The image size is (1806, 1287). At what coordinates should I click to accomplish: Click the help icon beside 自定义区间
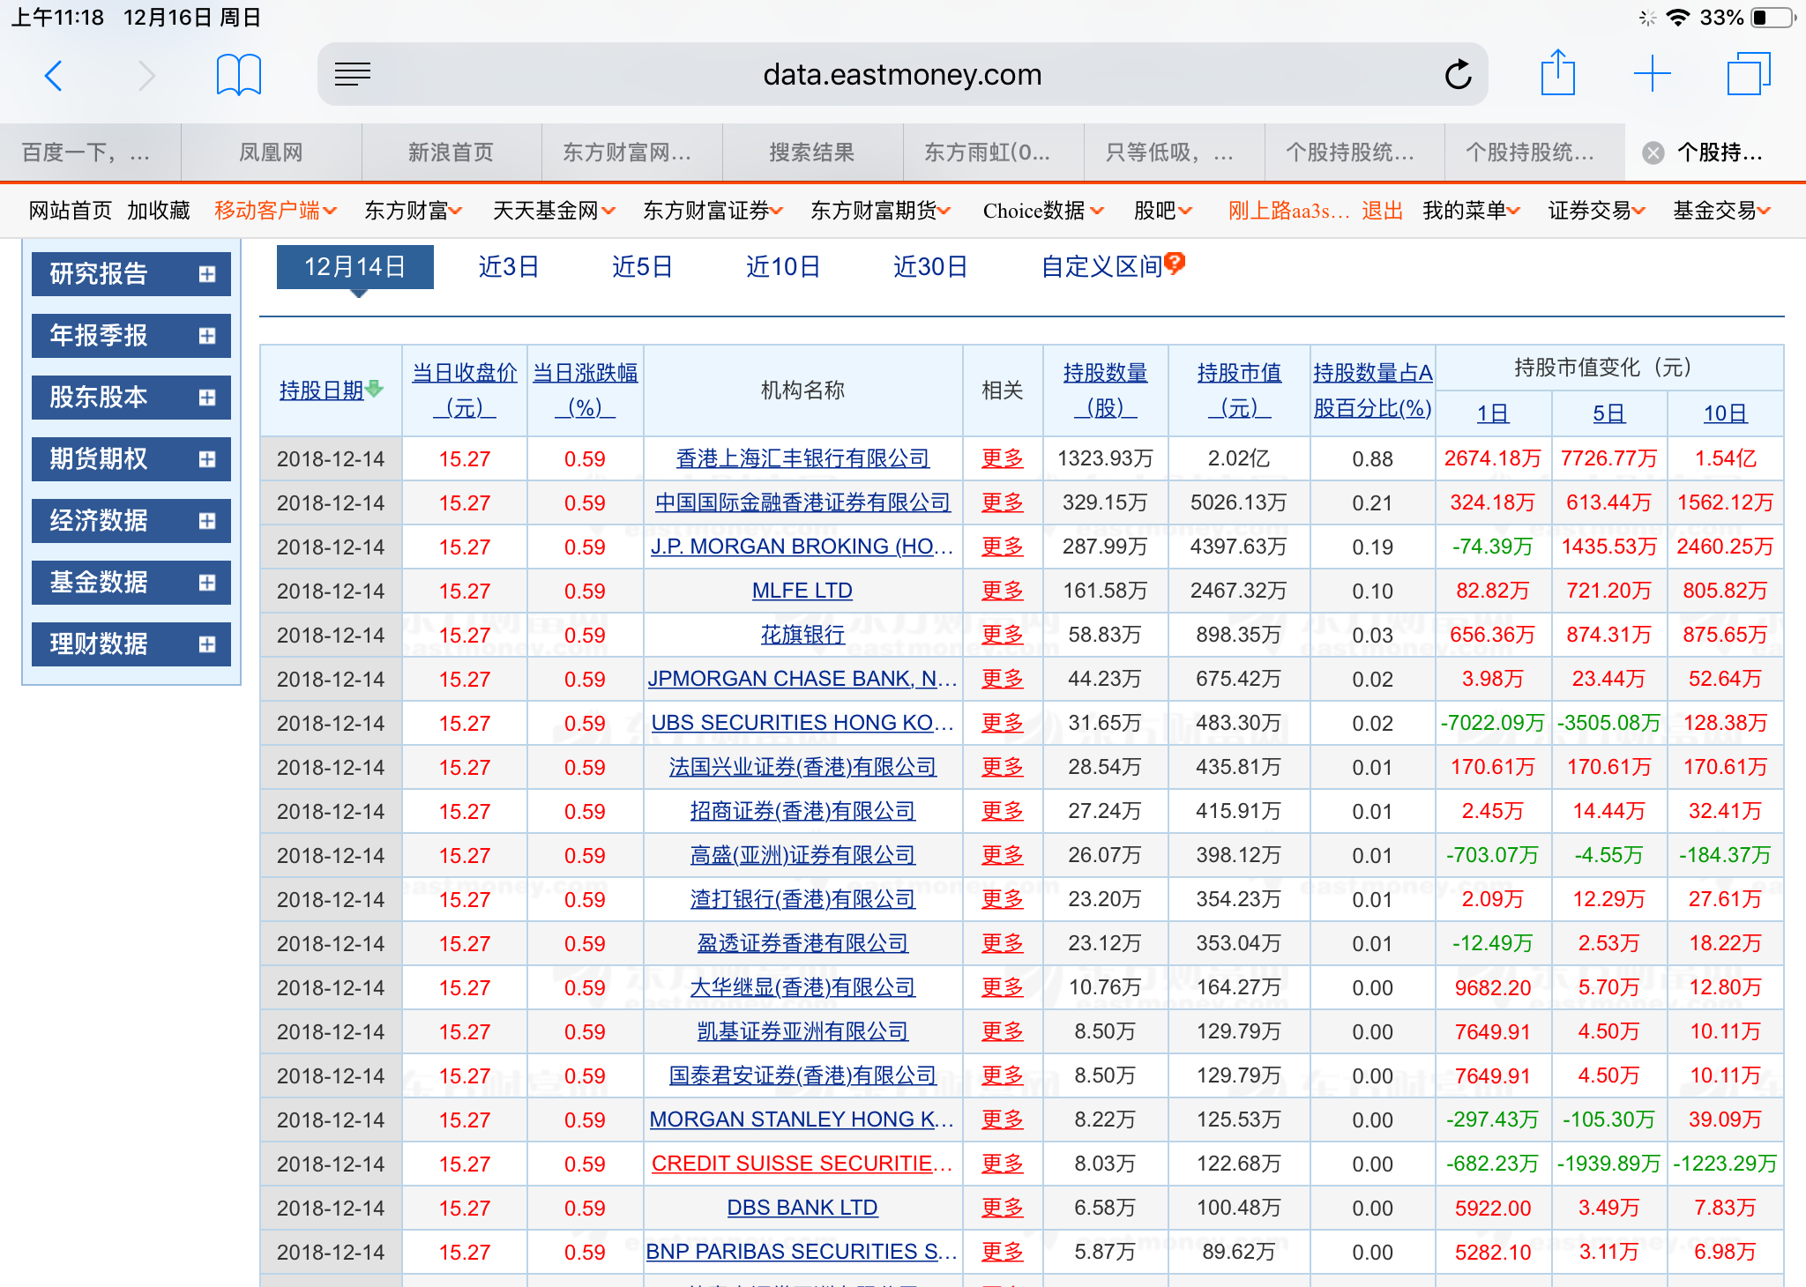[1175, 263]
